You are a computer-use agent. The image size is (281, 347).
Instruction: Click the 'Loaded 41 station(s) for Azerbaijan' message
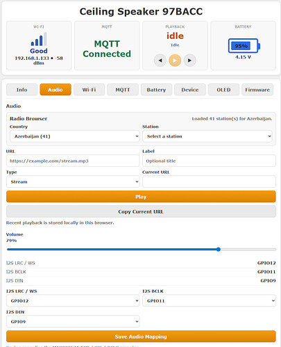[232, 119]
